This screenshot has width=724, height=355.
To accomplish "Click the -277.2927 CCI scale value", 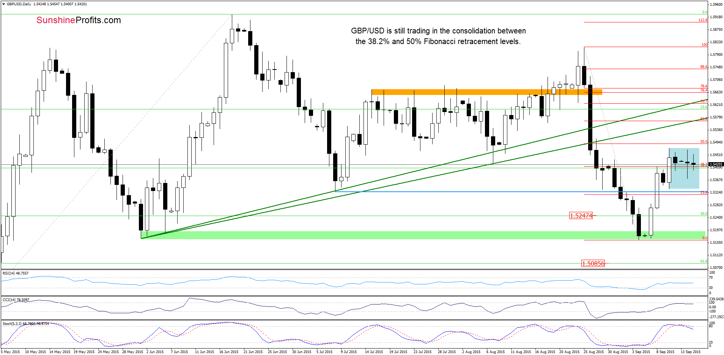I will point(716,317).
